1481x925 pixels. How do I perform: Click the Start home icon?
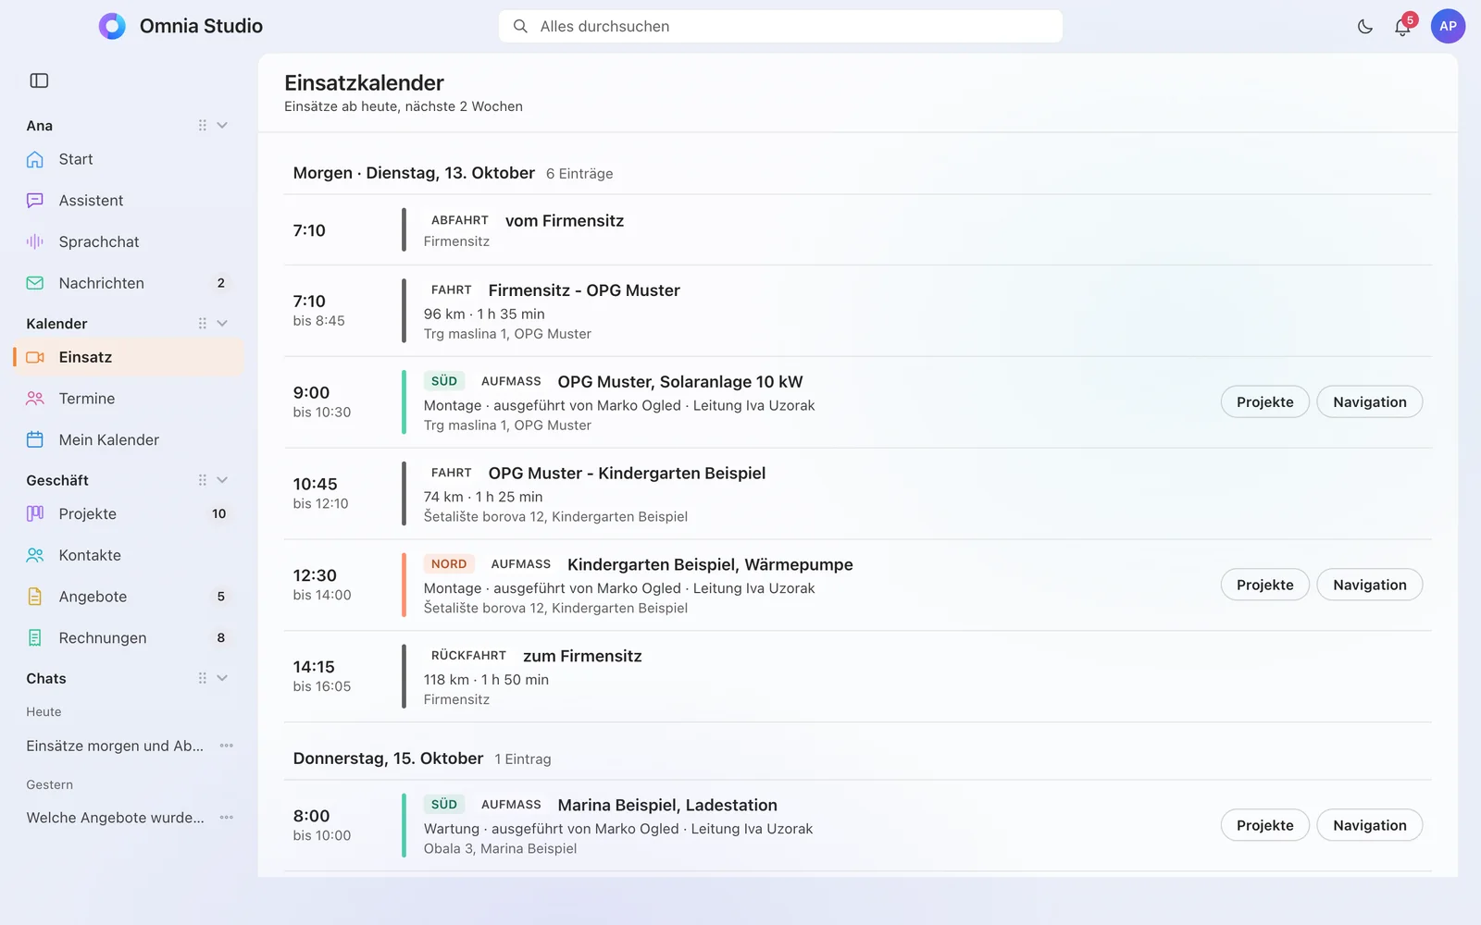click(x=35, y=159)
